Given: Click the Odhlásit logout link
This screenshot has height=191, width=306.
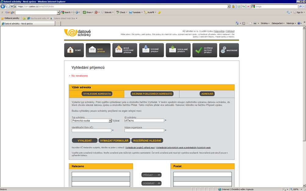Looking at the screenshot, I should click(230, 31).
